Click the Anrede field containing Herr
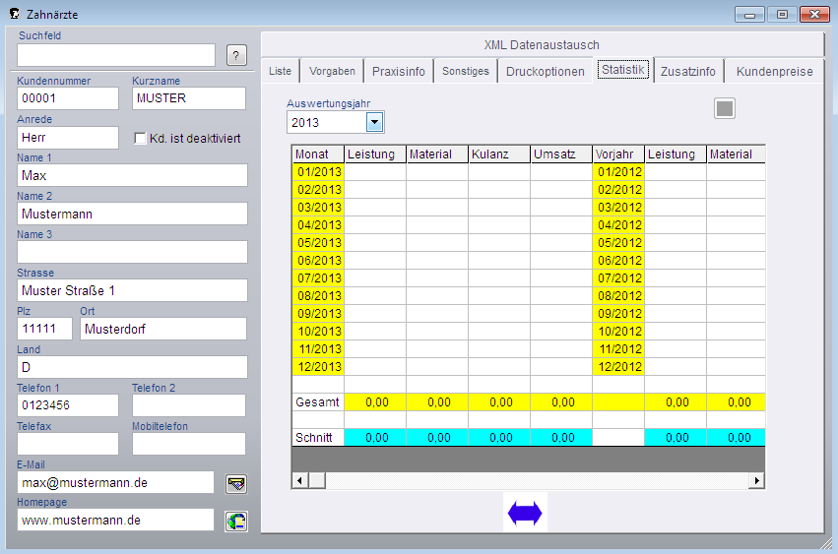 coord(68,138)
